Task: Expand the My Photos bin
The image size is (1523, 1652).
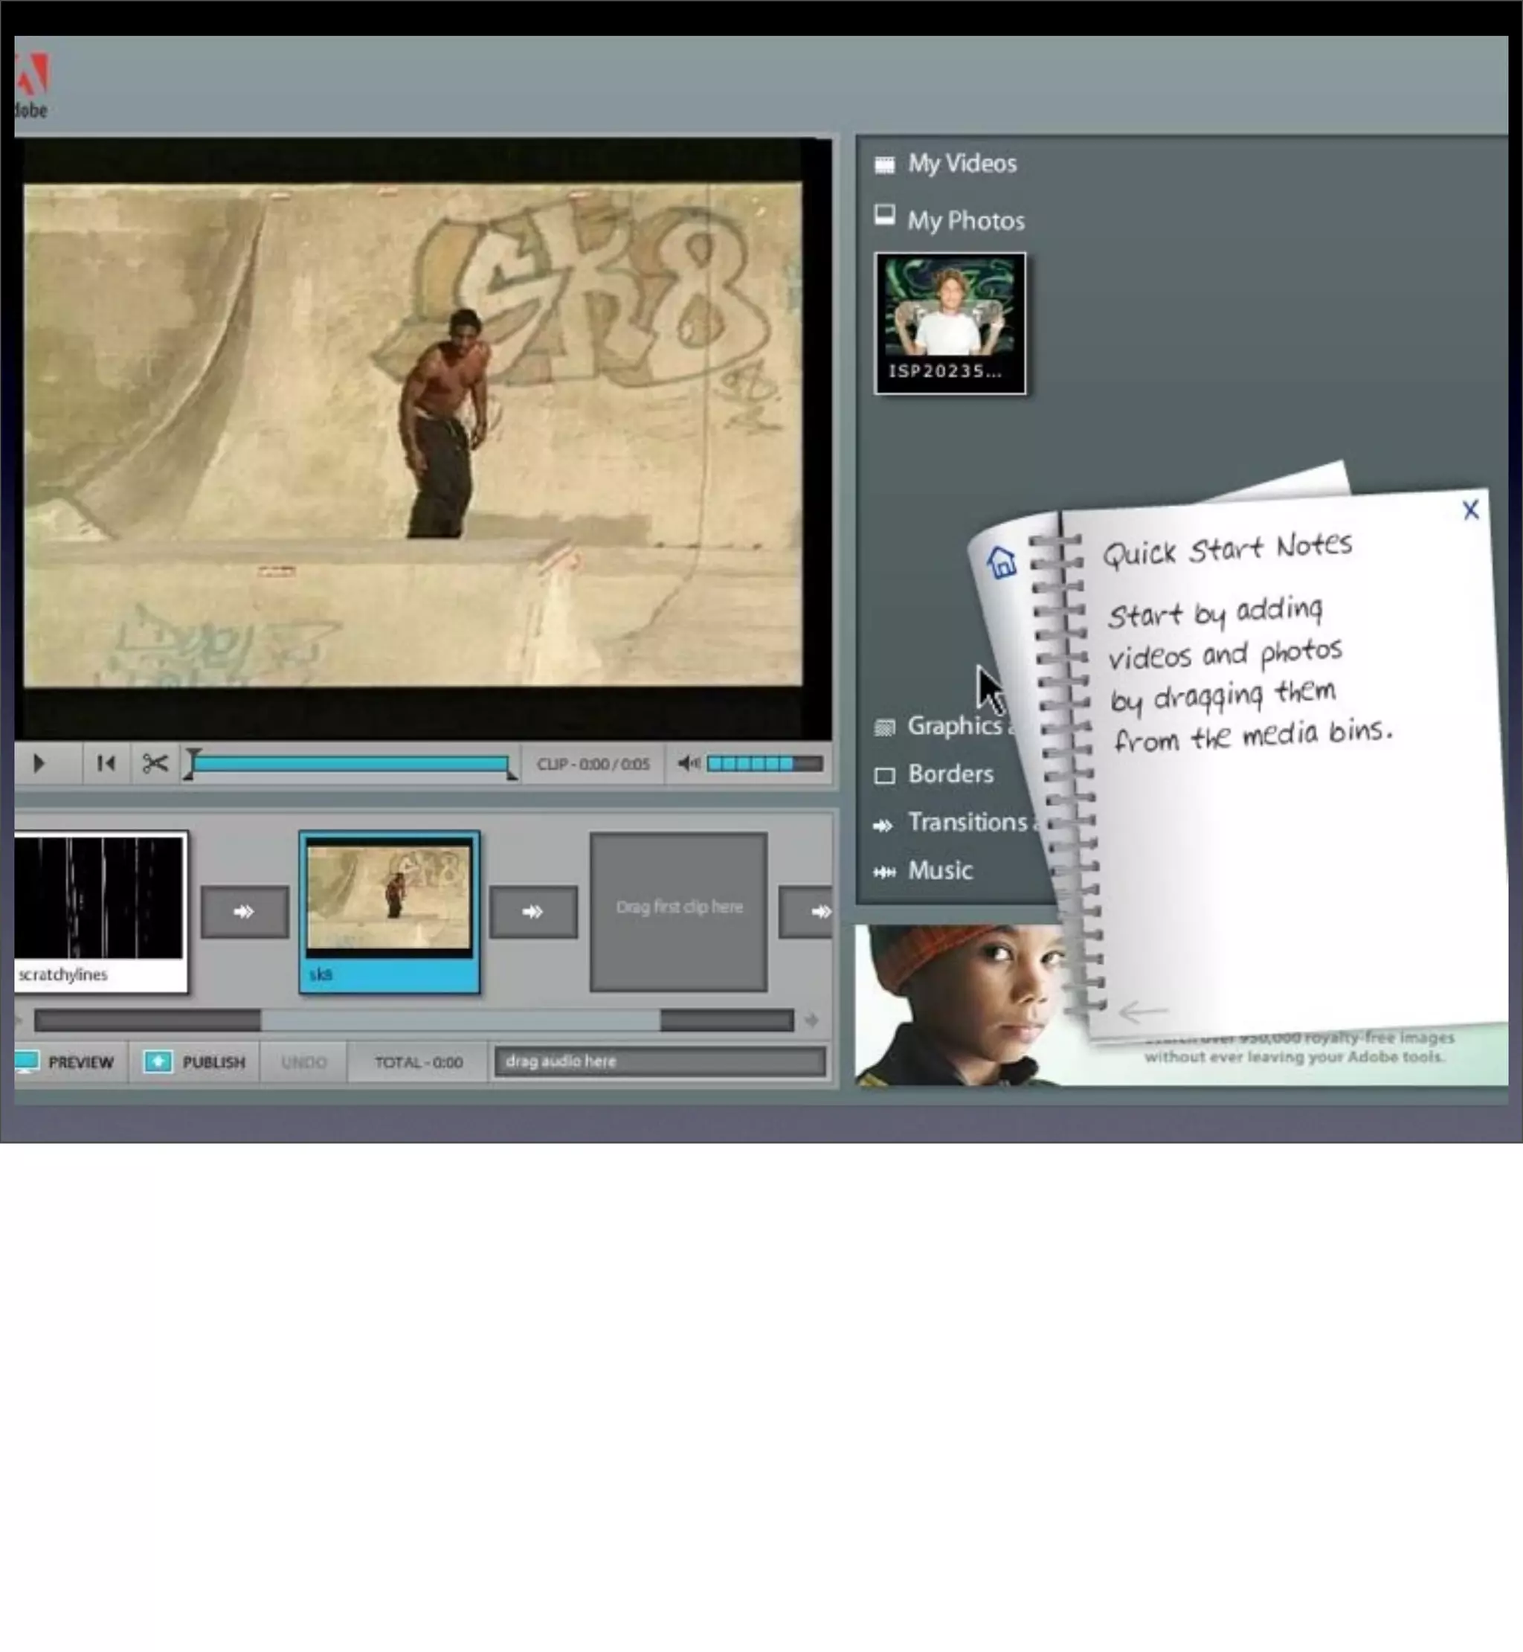Action: point(965,220)
